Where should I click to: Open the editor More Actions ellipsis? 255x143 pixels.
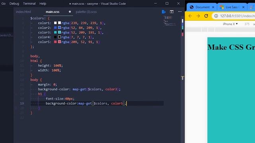[x=180, y=12]
